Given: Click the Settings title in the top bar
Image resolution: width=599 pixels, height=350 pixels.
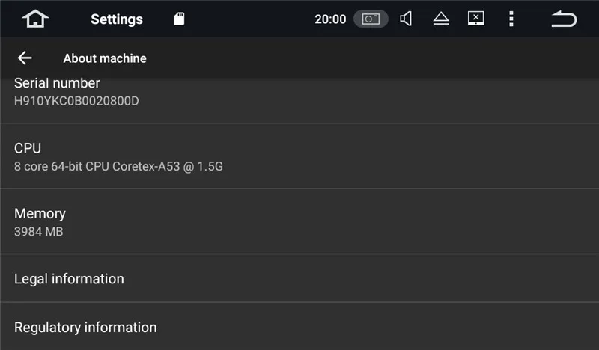Looking at the screenshot, I should 117,19.
